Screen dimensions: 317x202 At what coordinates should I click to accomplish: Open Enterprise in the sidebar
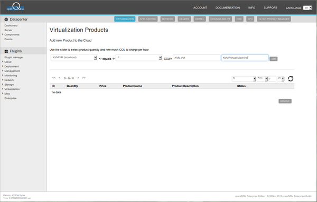[x=11, y=98]
